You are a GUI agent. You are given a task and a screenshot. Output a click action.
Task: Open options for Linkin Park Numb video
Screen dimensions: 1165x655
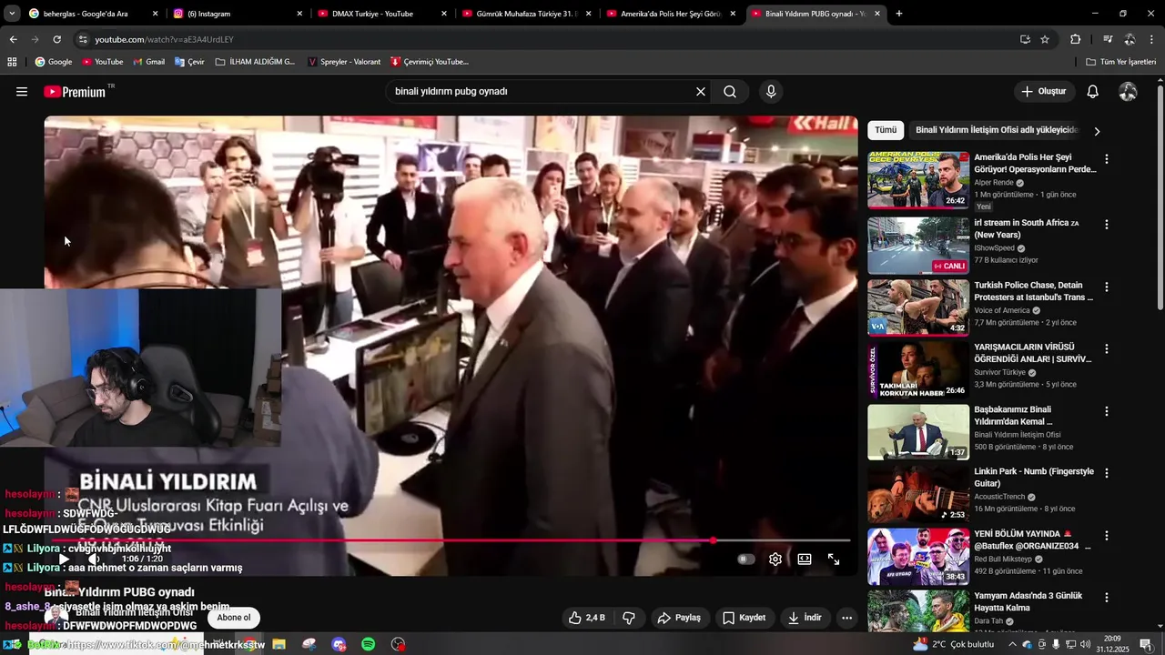(1107, 473)
